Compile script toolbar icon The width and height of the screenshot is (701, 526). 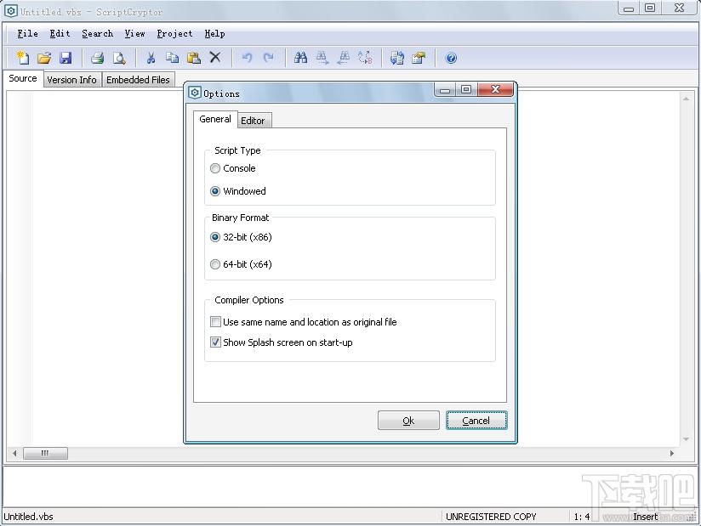tap(396, 58)
